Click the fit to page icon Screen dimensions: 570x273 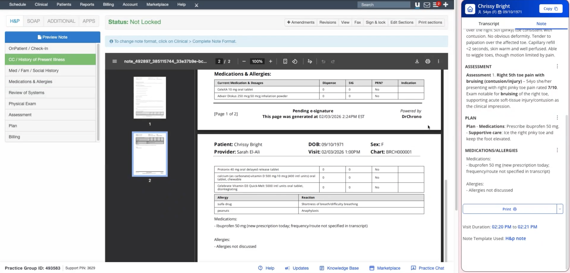pyautogui.click(x=285, y=61)
